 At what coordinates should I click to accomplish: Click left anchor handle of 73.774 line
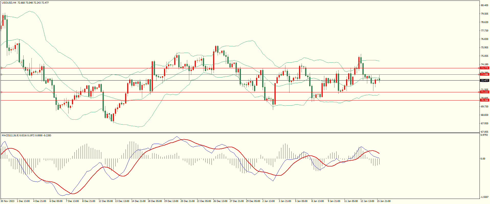click(1, 68)
